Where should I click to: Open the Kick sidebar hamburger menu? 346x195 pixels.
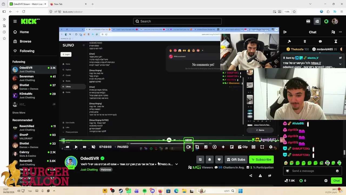tap(15, 21)
